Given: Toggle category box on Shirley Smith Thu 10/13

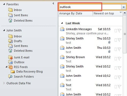Looking at the screenshot, I should point(116,40).
